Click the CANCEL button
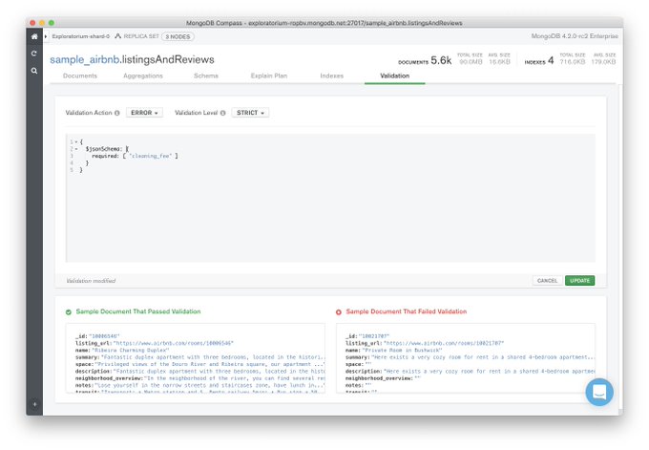This screenshot has height=450, width=649. pyautogui.click(x=547, y=281)
